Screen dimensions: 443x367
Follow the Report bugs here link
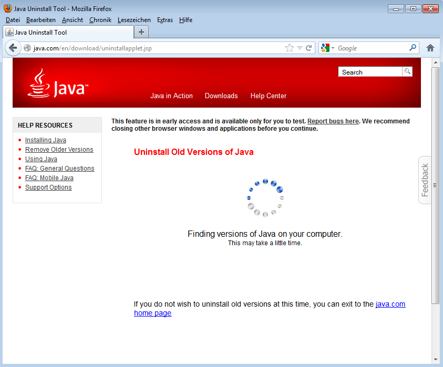pos(333,121)
